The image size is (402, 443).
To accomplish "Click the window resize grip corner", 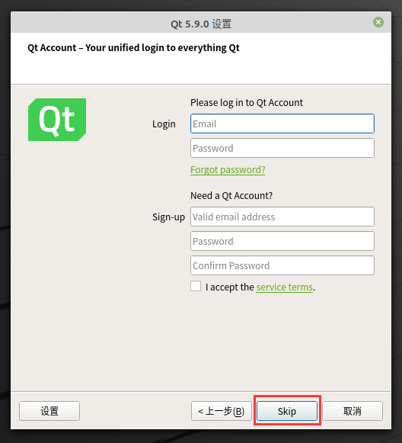I will 387,425.
